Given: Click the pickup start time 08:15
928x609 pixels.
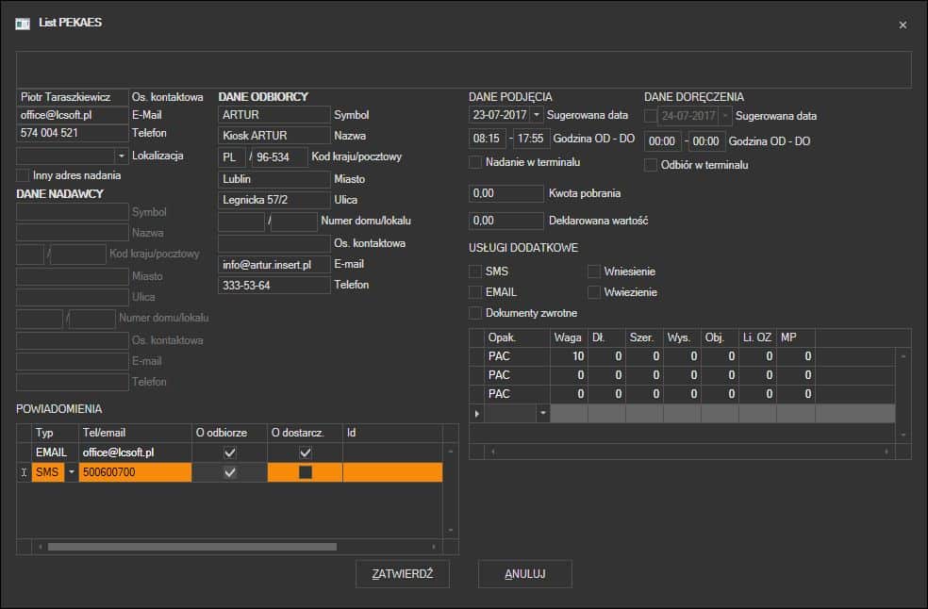Looking at the screenshot, I should tap(487, 139).
